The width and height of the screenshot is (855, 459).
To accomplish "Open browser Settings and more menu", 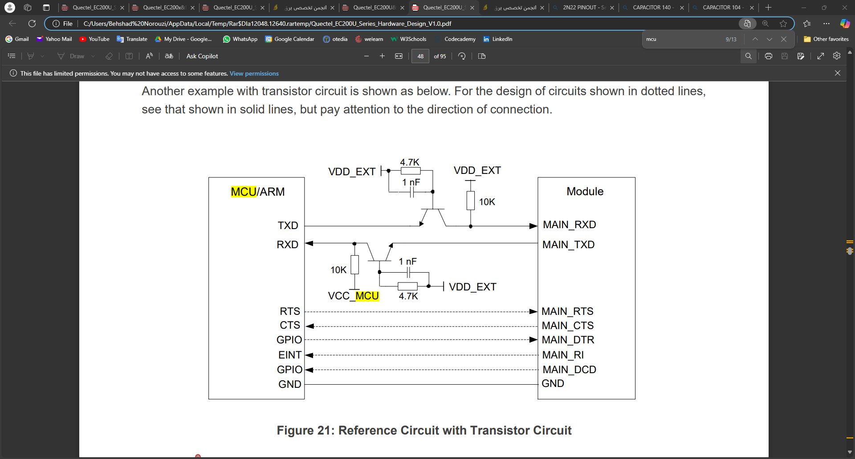I will point(826,24).
